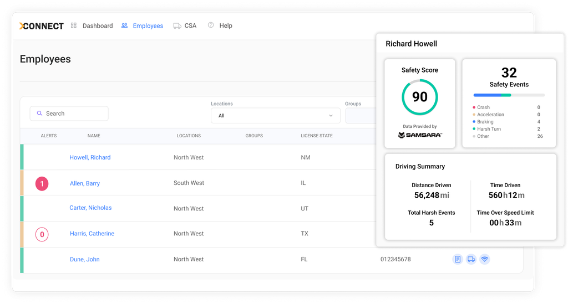Screen dimensions: 568x304
Task: Click the Richard Howell panel title
Action: [x=411, y=44]
